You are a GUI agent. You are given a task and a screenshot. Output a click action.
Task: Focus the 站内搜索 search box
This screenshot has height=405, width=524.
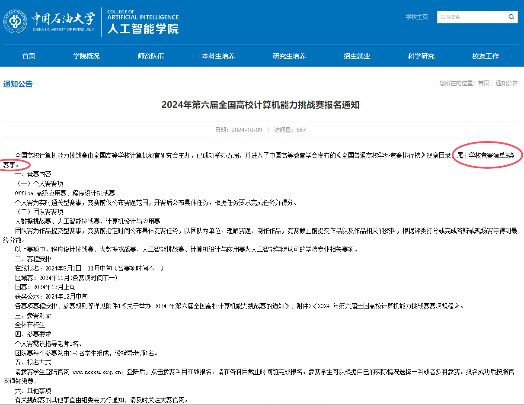pos(470,17)
